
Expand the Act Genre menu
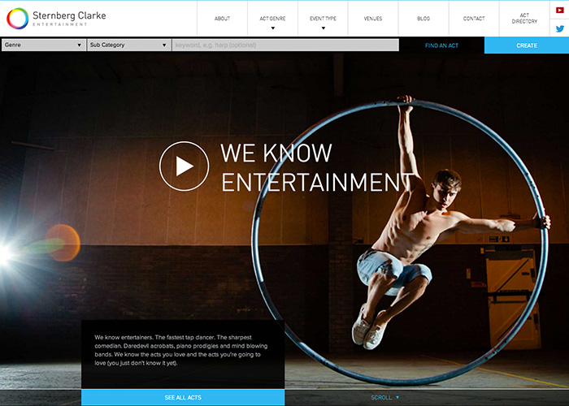click(272, 19)
